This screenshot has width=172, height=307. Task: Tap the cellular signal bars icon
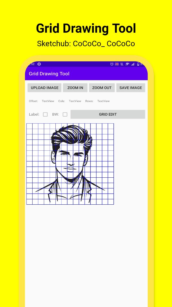point(132,64)
